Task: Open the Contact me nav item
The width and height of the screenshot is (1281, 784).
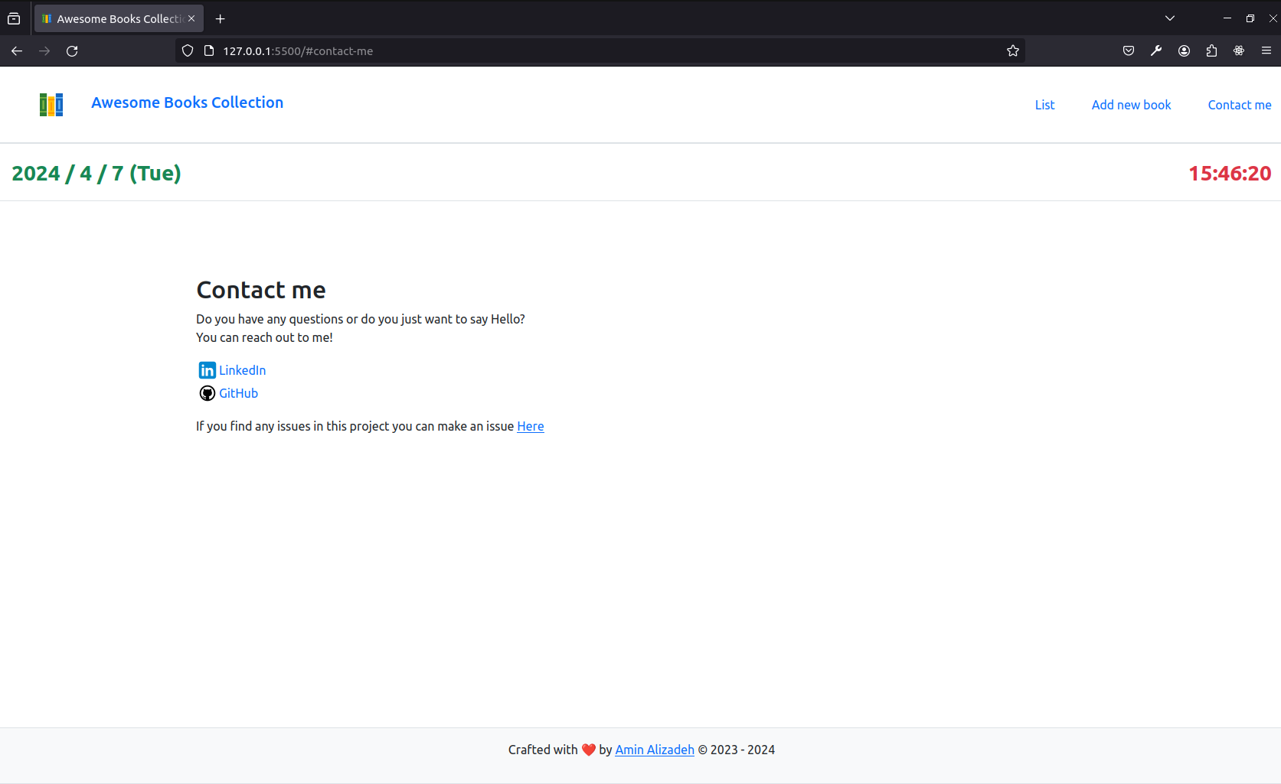Action: point(1239,105)
